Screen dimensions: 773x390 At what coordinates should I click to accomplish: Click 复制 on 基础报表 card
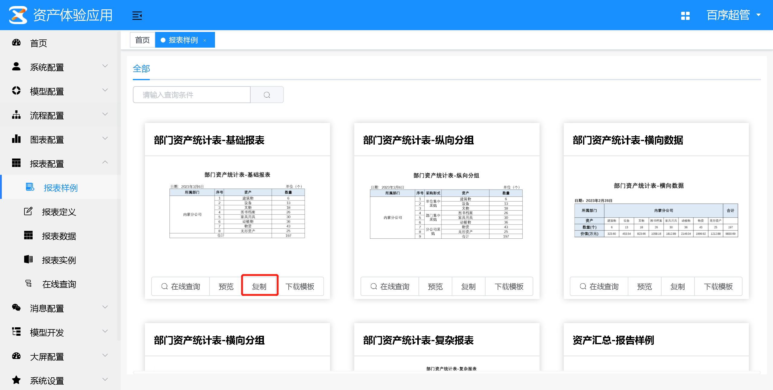[259, 286]
